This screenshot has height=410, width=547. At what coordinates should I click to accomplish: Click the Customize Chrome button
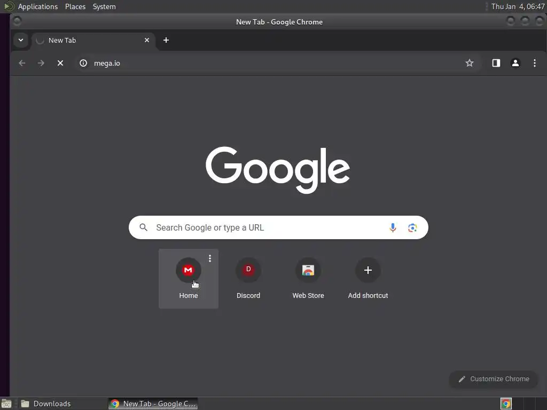point(493,379)
